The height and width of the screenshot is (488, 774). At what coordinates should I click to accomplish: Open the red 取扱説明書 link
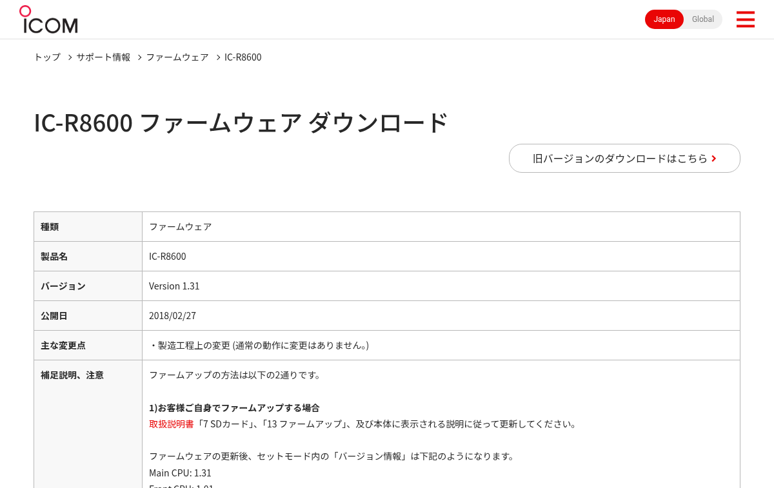pyautogui.click(x=172, y=424)
